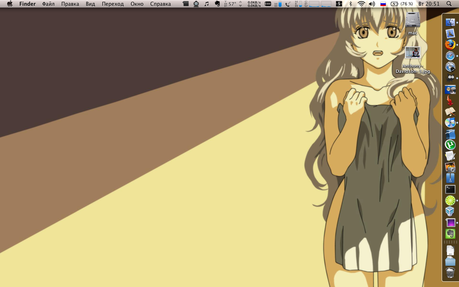Launch Evernote from the dock

[x=450, y=234]
